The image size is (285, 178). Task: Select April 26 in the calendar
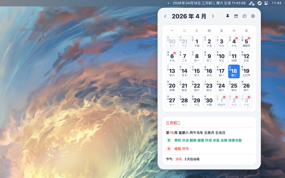pos(246,86)
